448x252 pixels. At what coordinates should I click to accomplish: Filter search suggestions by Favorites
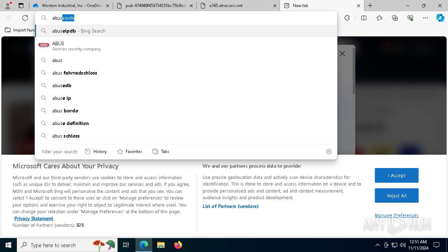pyautogui.click(x=129, y=152)
